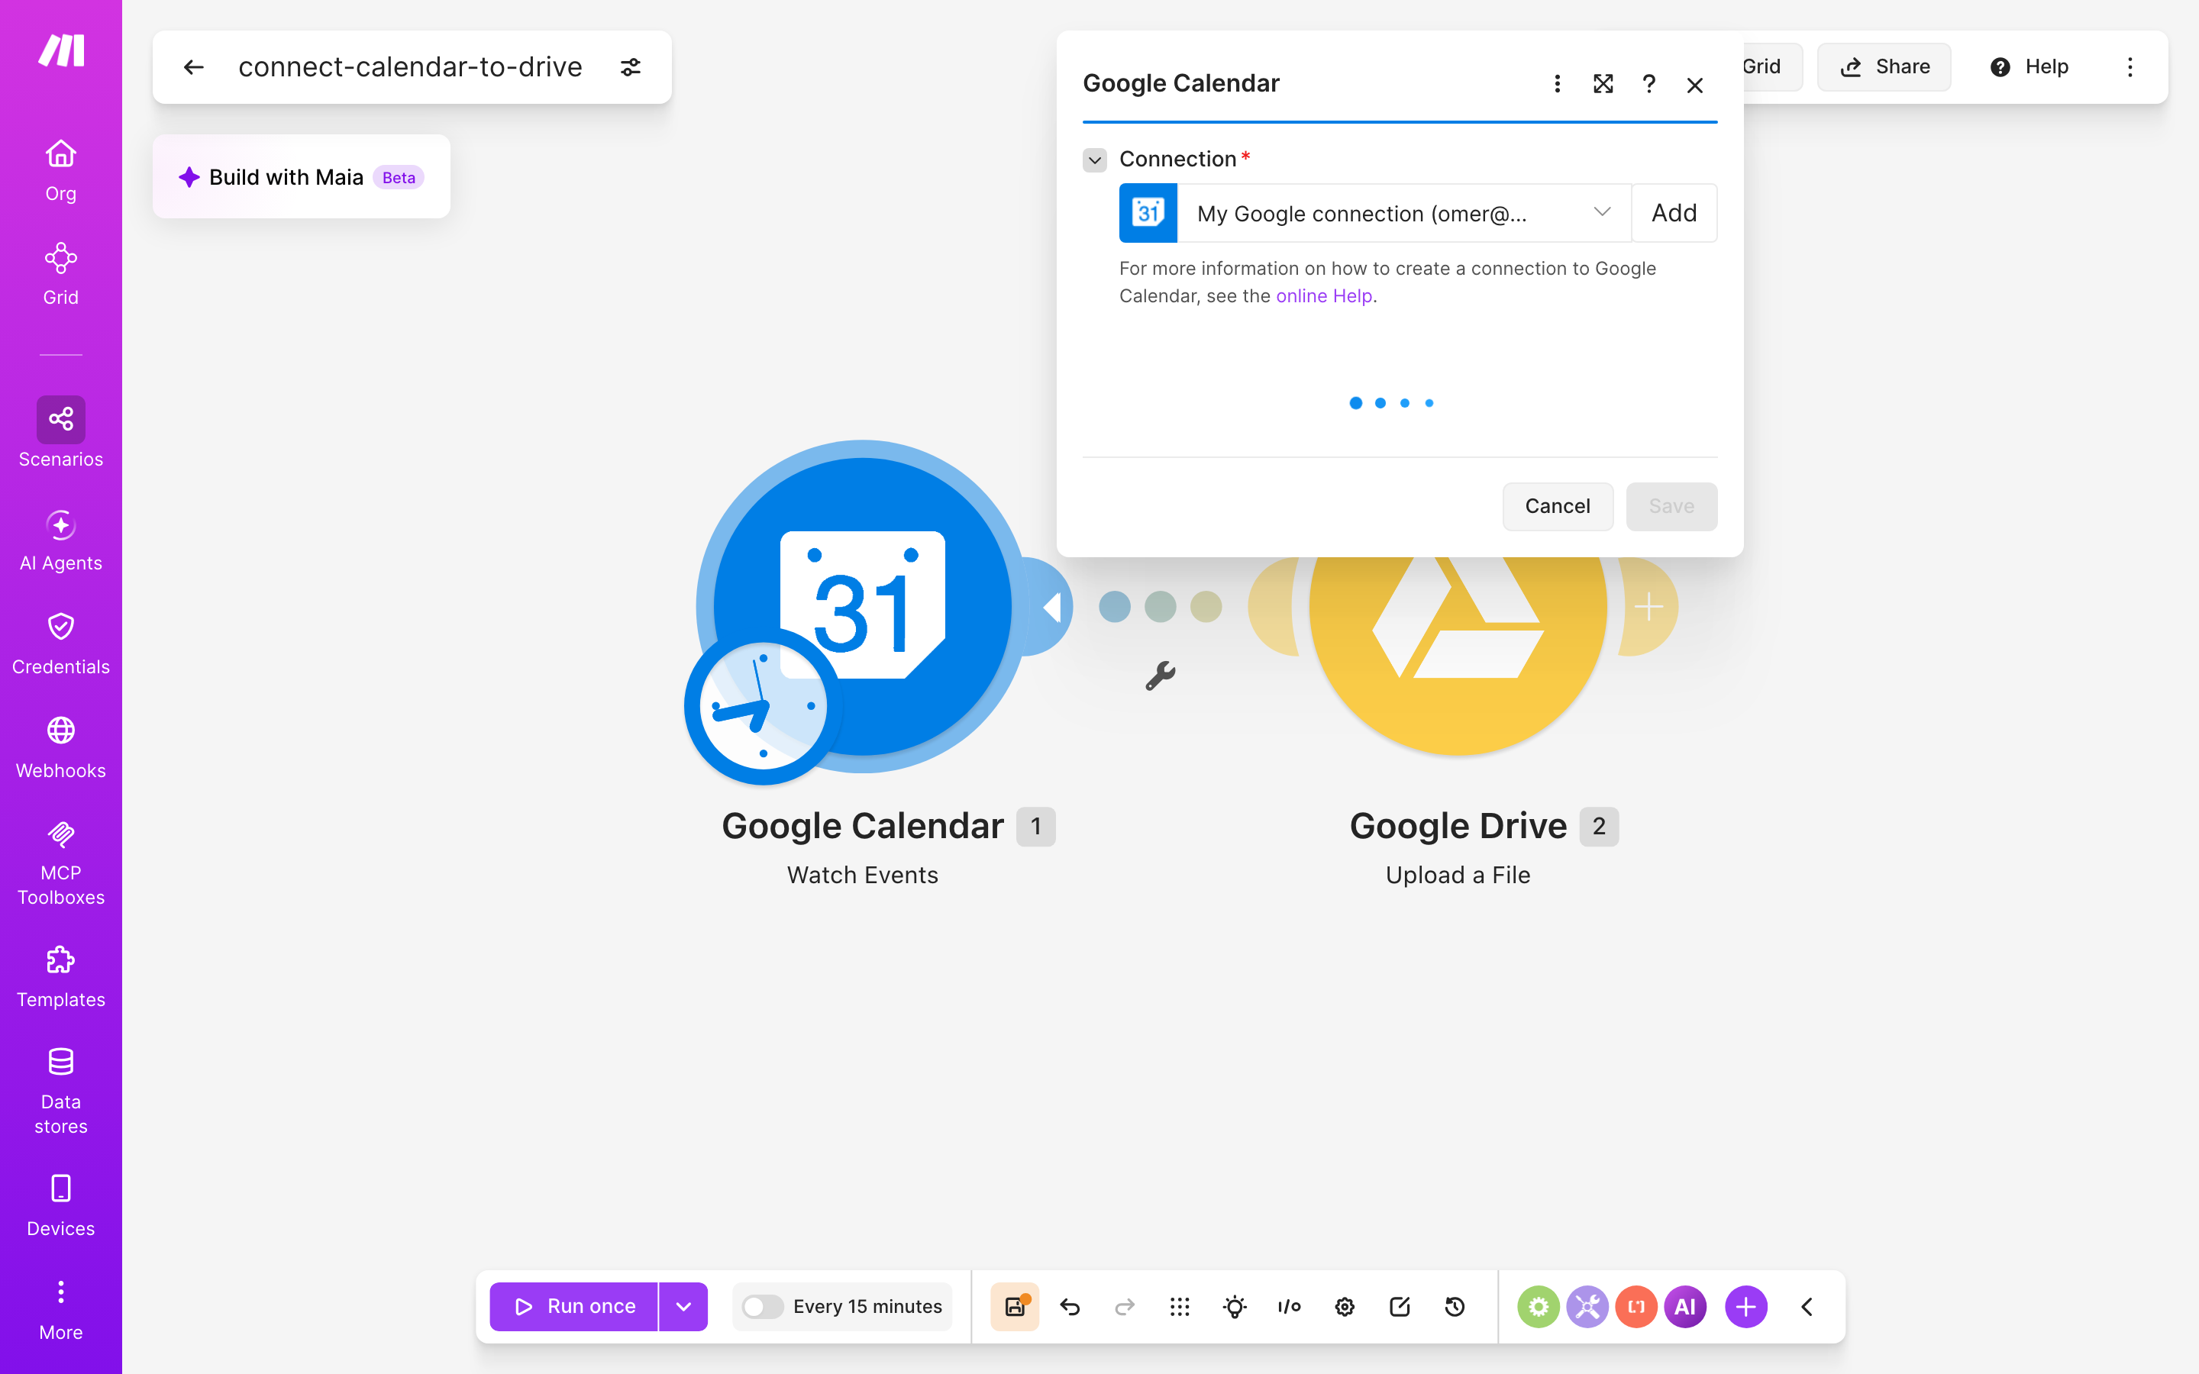Screen dimensions: 2199x1374
Task: Go to Scenarios section
Action: pos(61,433)
